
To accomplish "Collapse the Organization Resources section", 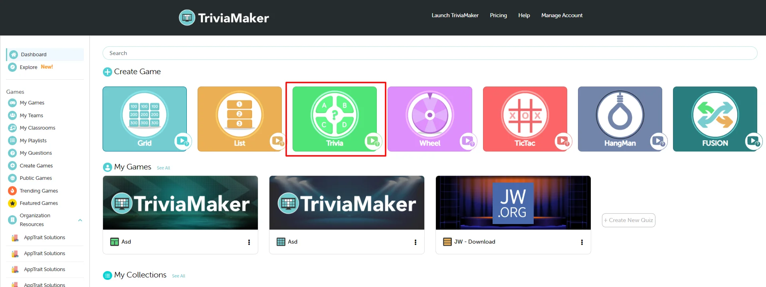I will tap(80, 220).
